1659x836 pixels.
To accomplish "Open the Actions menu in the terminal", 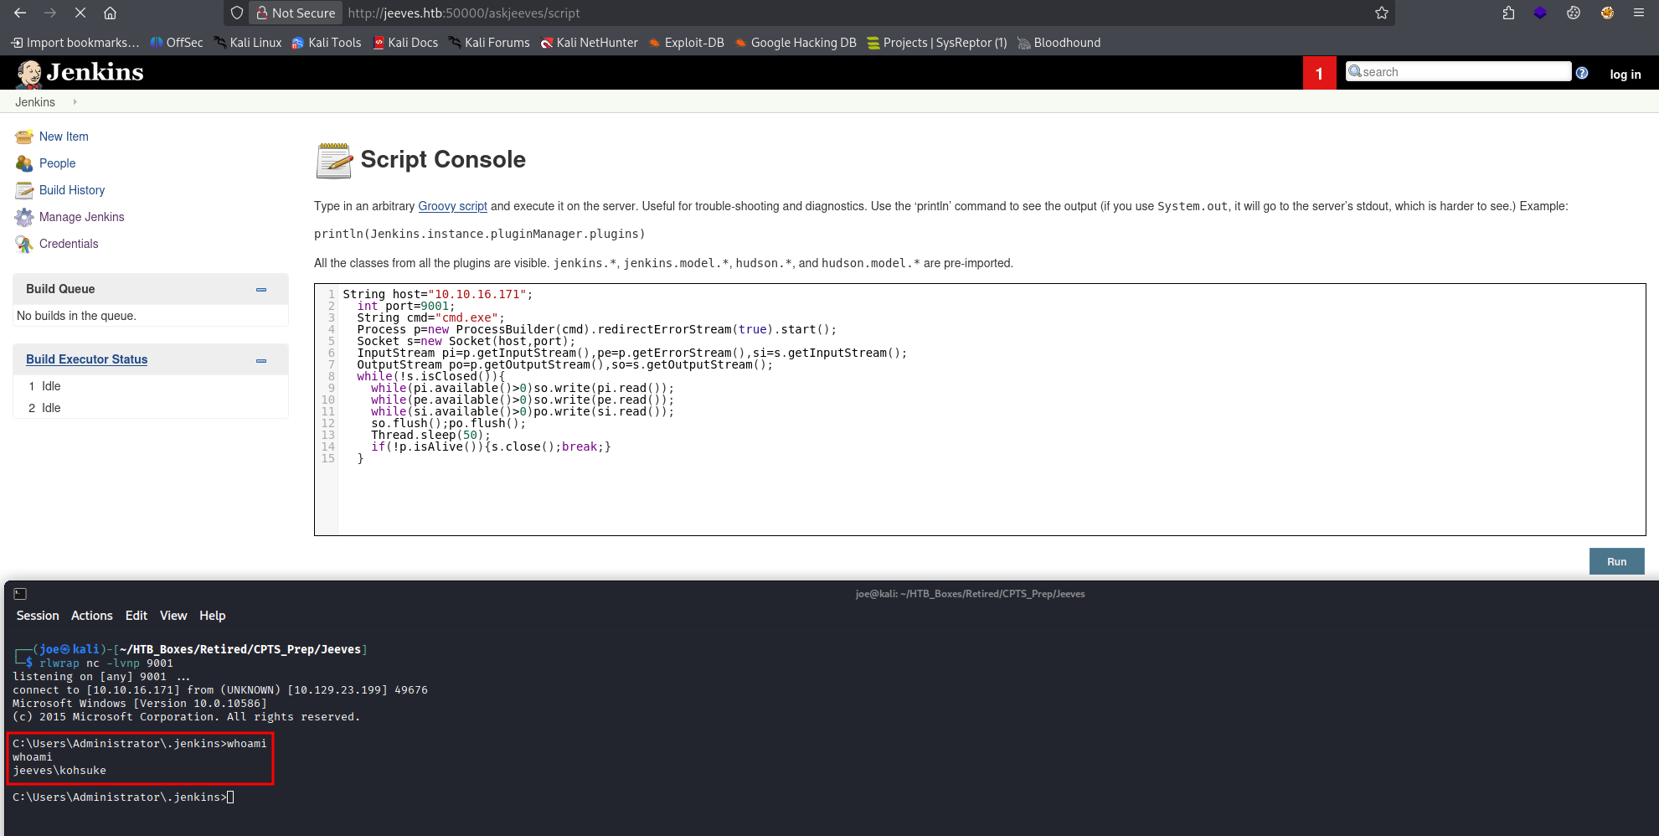I will [91, 615].
